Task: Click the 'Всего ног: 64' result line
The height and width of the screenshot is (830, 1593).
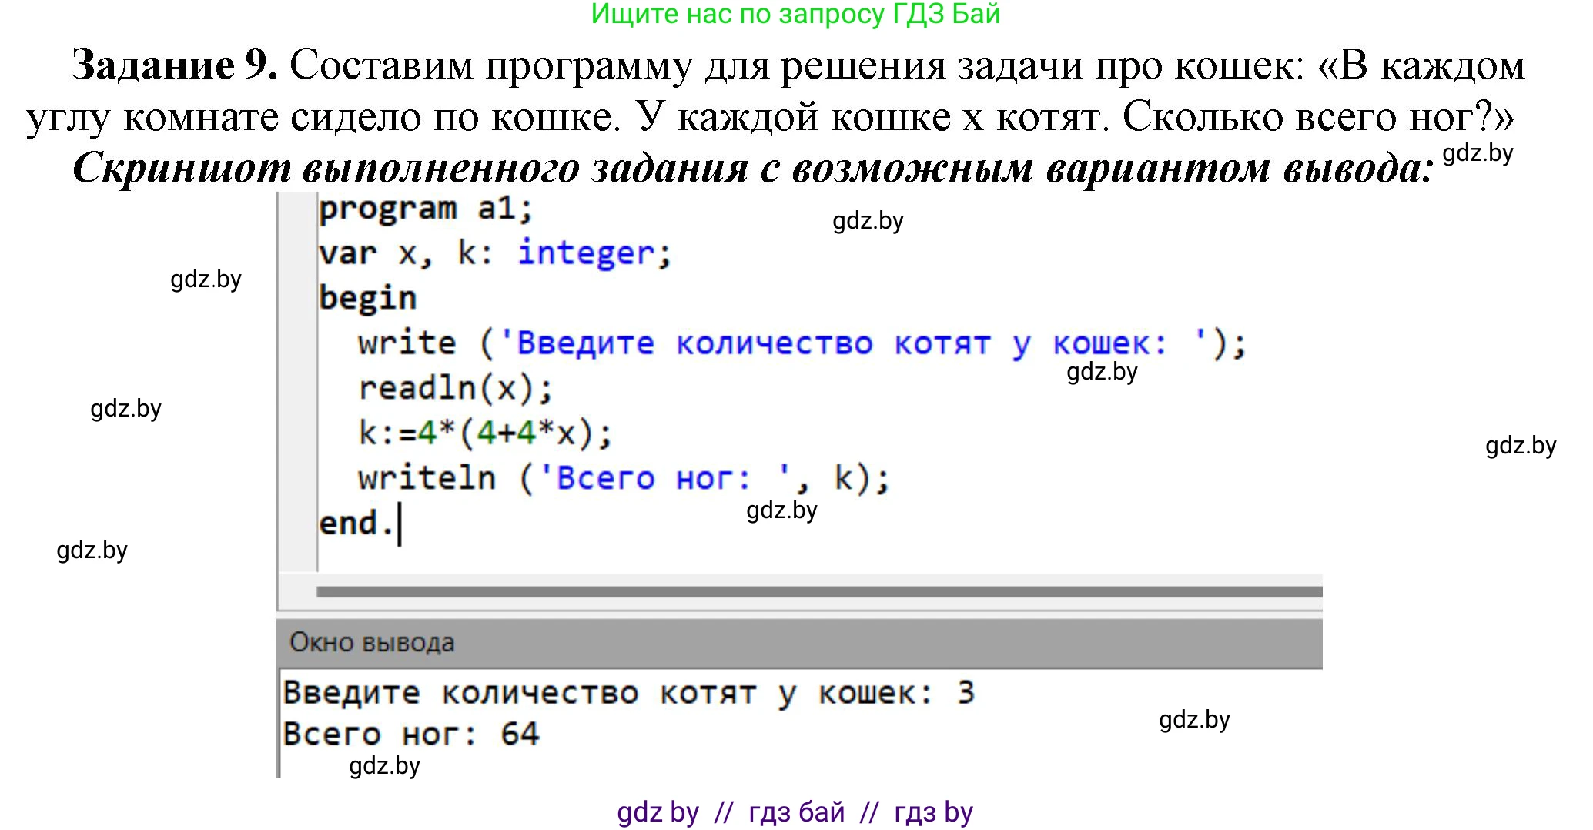Action: click(x=411, y=734)
